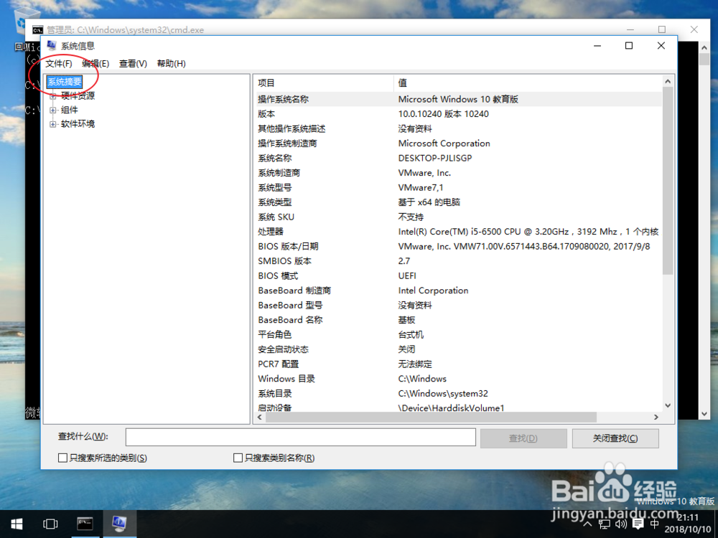Select the 系统名称 row
The height and width of the screenshot is (538, 718).
(458, 158)
